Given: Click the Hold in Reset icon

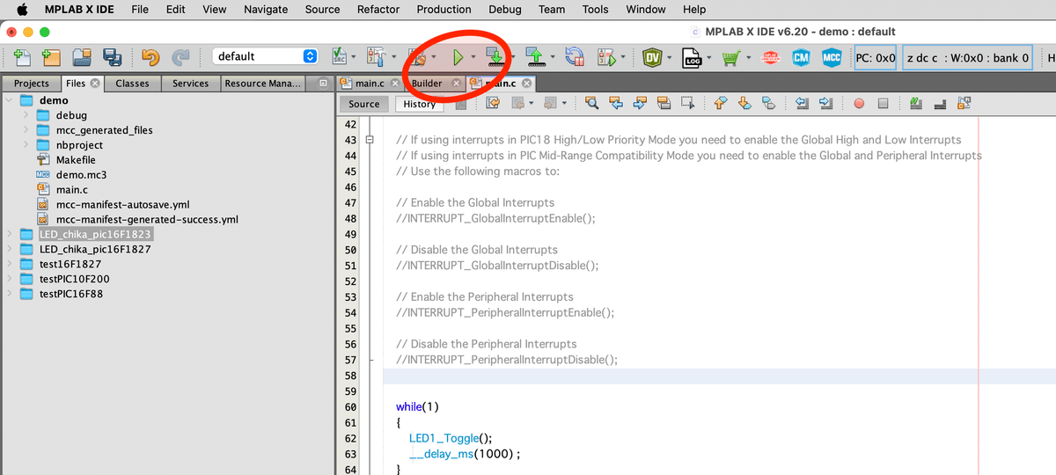Looking at the screenshot, I should pyautogui.click(x=575, y=58).
